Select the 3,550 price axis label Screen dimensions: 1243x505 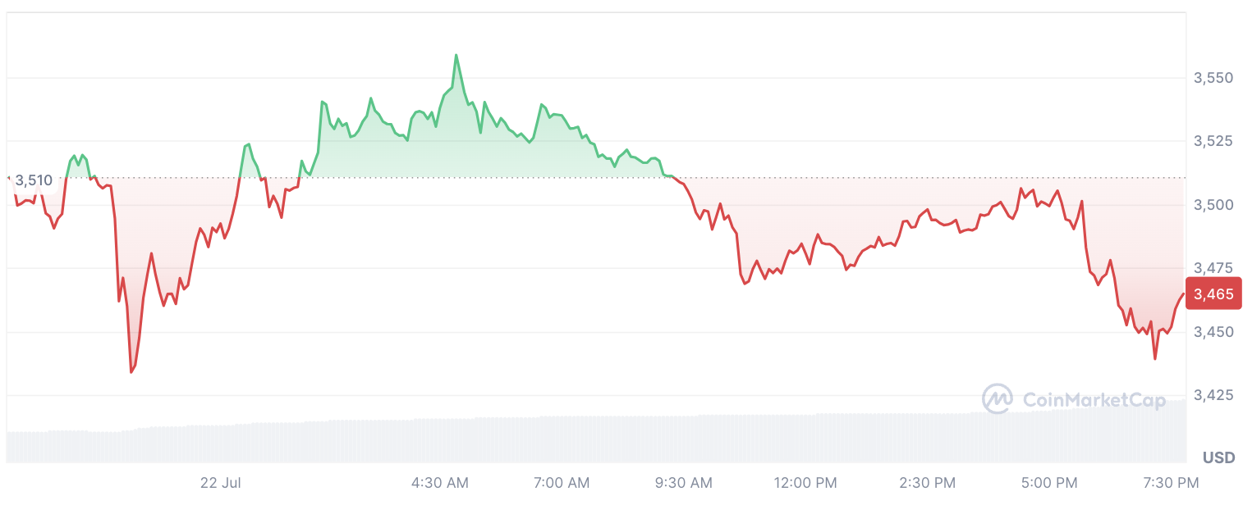pyautogui.click(x=1213, y=78)
